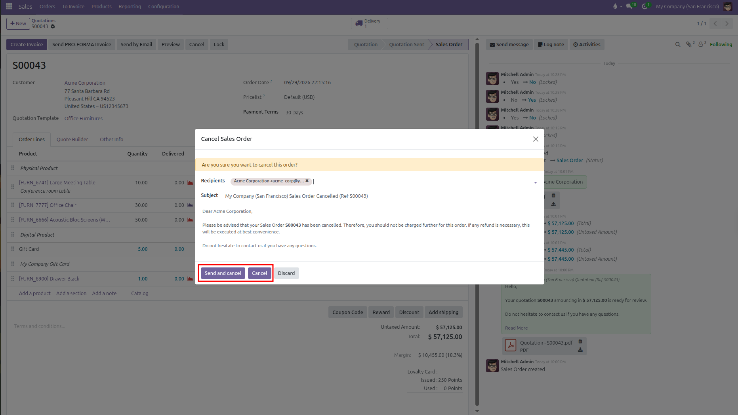The height and width of the screenshot is (415, 738).
Task: Open the activities clock icon in navbar
Action: tap(645, 6)
